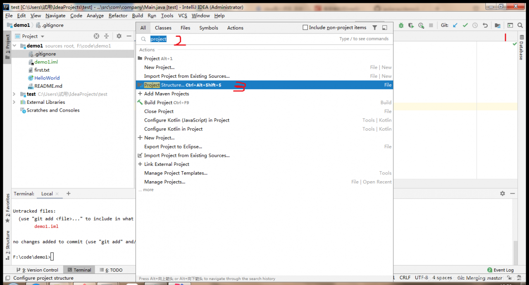The height and width of the screenshot is (285, 529).
Task: Select Export Project to Eclipse... action
Action: (264, 146)
